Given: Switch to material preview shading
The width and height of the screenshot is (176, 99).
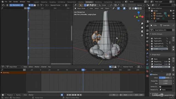Looking at the screenshot, I should [x=138, y=9].
